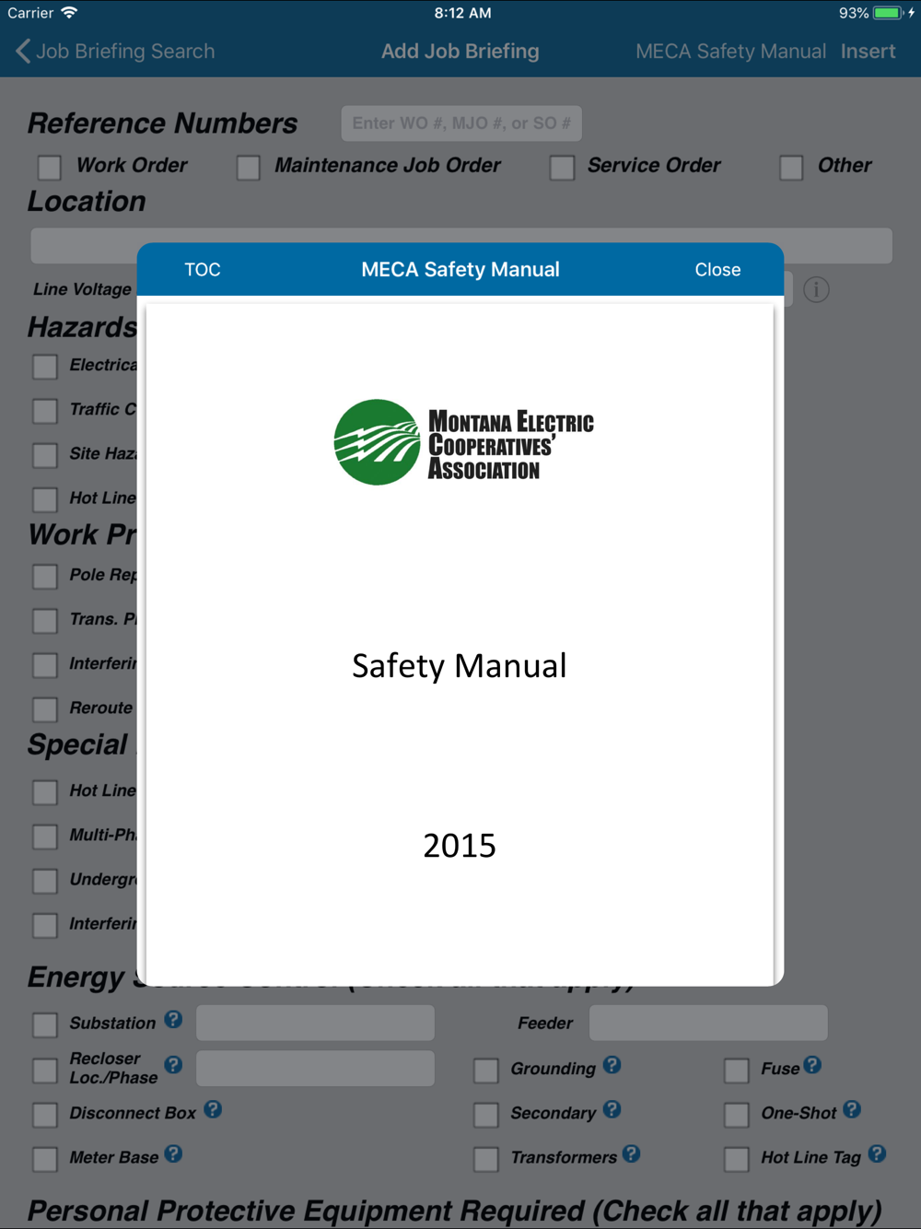Toggle the Disconnect Box checkbox
This screenshot has height=1229, width=921.
[45, 1115]
